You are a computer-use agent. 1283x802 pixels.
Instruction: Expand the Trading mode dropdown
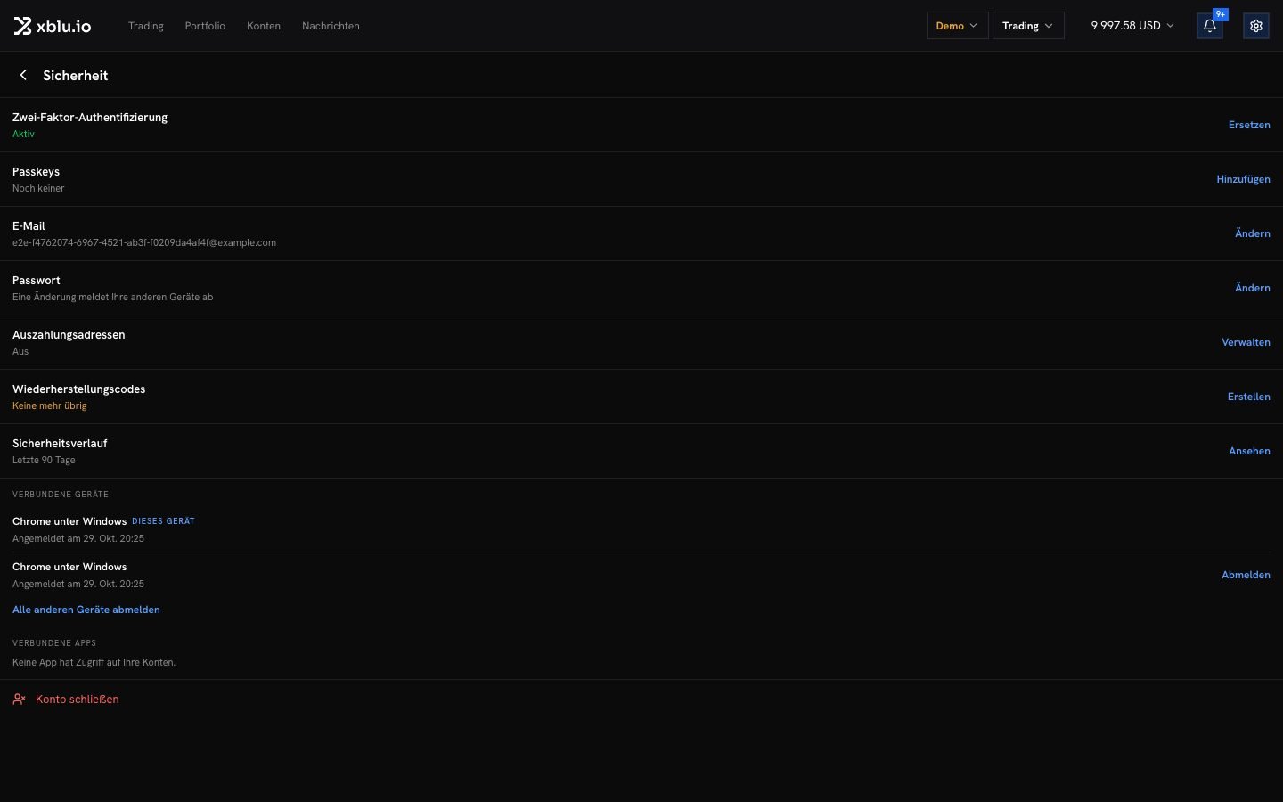[x=1028, y=26]
